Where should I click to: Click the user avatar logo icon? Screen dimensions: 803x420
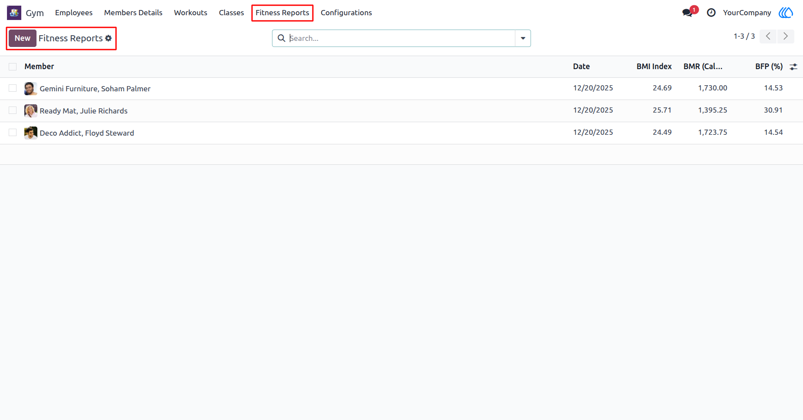[x=786, y=13]
